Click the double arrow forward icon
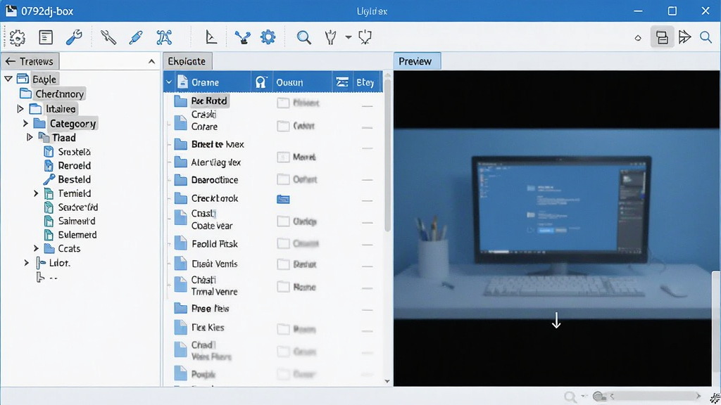Screen dimensions: 721x405 [684, 37]
